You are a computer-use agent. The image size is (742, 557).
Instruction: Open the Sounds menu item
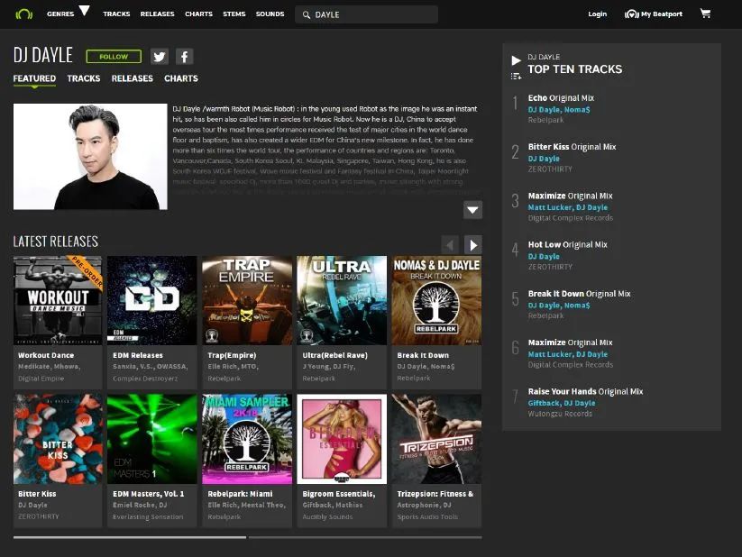[x=270, y=14]
